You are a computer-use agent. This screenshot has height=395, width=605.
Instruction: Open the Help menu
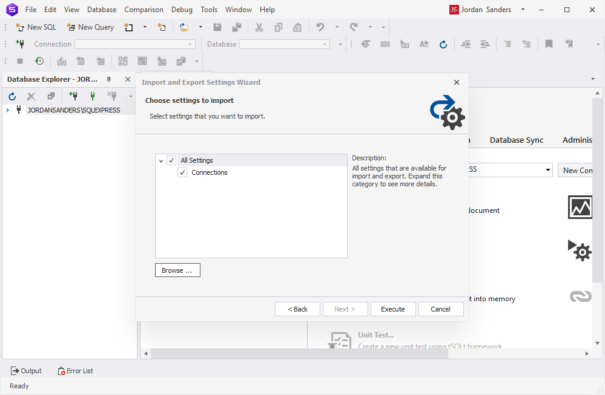pyautogui.click(x=267, y=10)
